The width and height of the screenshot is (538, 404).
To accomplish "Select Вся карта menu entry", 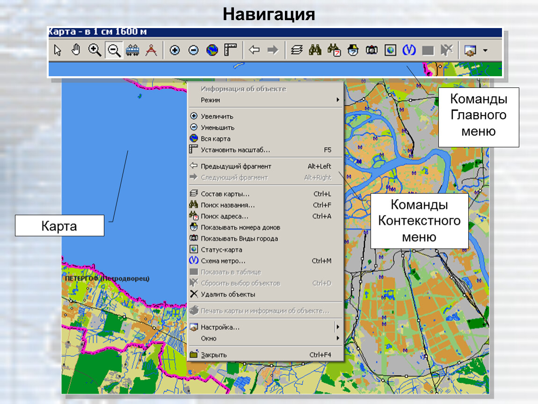I will point(266,138).
